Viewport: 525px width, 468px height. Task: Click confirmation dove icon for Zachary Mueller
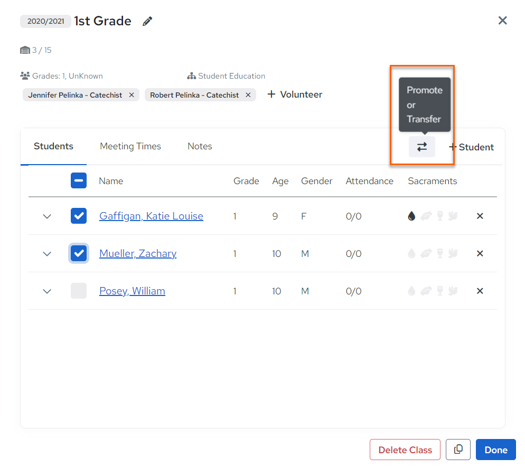pyautogui.click(x=453, y=254)
